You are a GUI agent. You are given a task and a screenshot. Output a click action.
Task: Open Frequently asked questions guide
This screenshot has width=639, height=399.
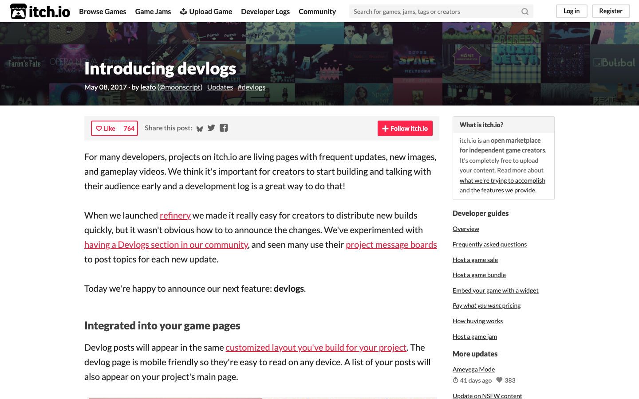coord(489,244)
